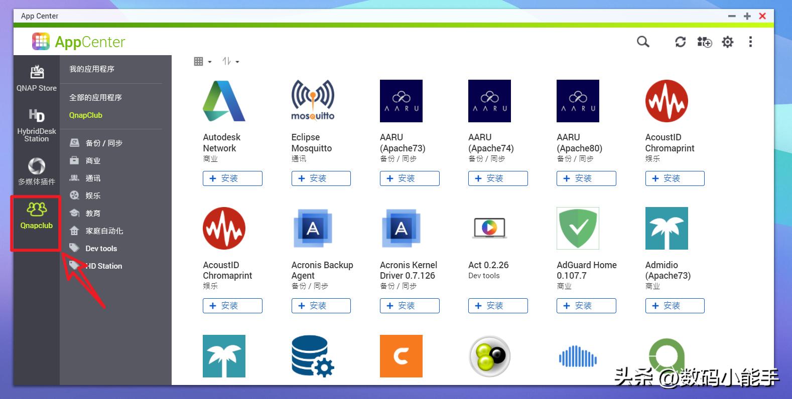Open the orange C app icon
Screen dimensions: 792x399
pyautogui.click(x=401, y=356)
